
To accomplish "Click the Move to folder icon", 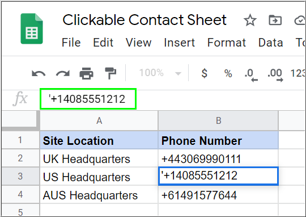I will pos(275,20).
